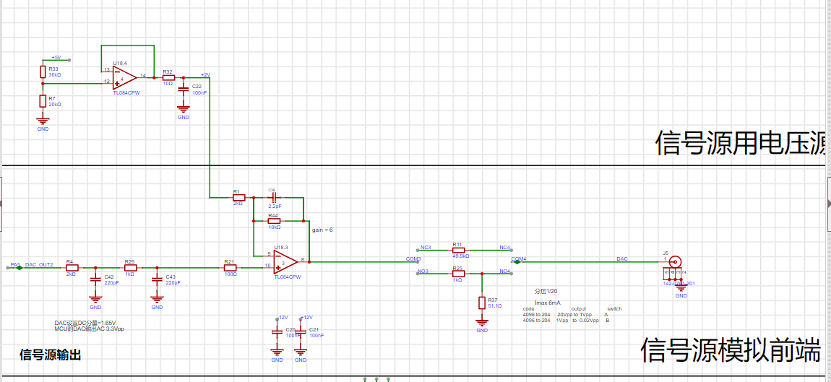This screenshot has width=831, height=382.
Task: Click the '20Vpp to 1Vpp' table row
Action: click(566, 314)
